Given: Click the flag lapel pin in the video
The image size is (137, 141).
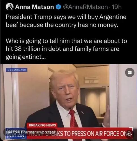Looking at the screenshot, I should pyautogui.click(x=82, y=113).
